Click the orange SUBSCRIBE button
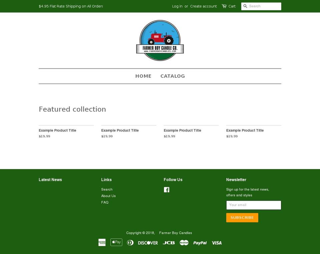The height and width of the screenshot is (254, 320). tap(242, 218)
